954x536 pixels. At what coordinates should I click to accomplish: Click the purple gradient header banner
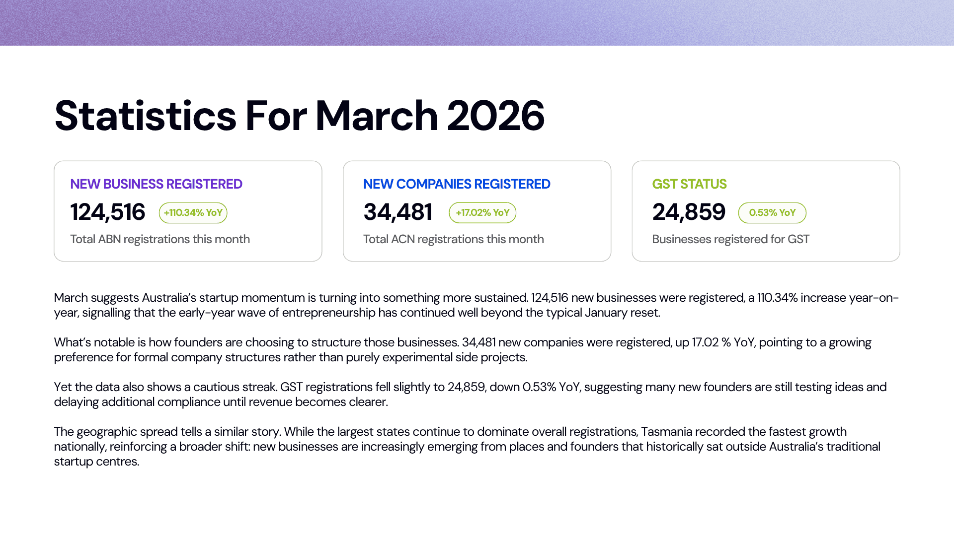(477, 23)
